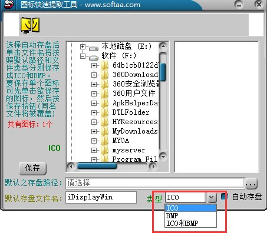The image size is (267, 233).
Task: Expand the 360Download folder node
Action: pos(94,75)
